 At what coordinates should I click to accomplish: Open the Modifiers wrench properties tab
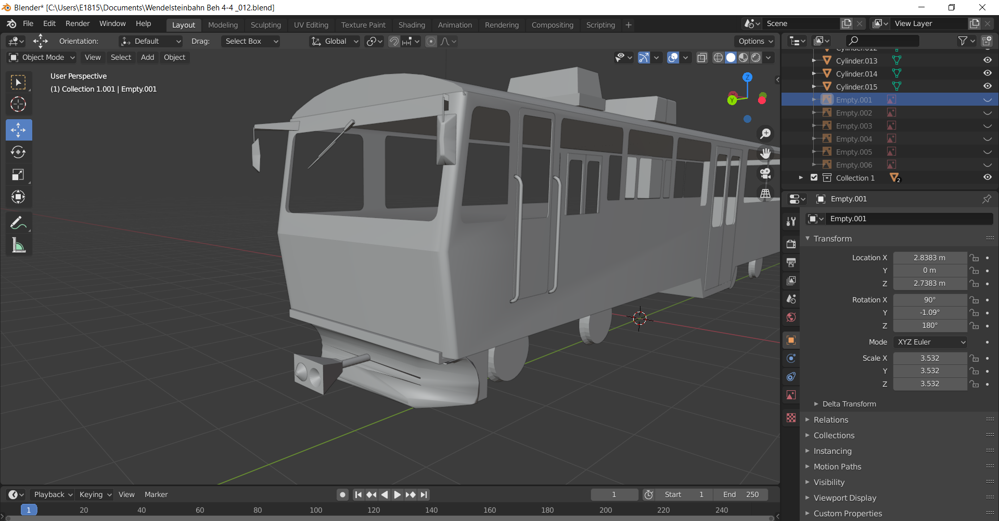click(x=791, y=222)
